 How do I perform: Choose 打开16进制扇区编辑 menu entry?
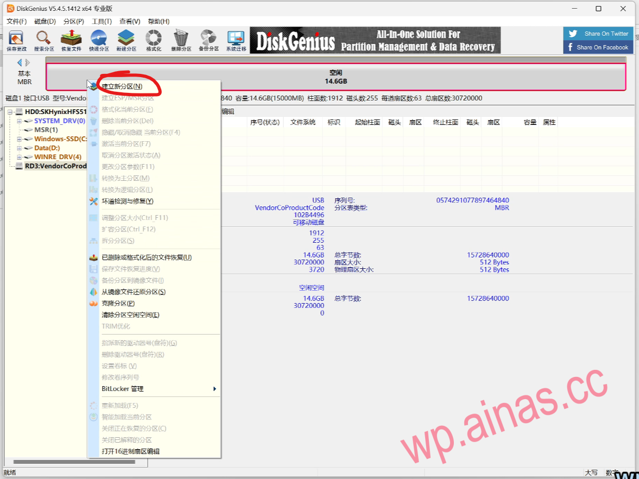pyautogui.click(x=155, y=451)
